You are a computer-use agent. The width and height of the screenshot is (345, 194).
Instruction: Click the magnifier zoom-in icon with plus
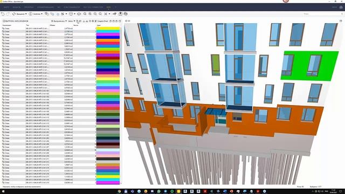(90, 14)
